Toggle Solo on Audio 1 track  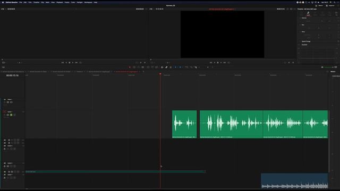(11, 115)
